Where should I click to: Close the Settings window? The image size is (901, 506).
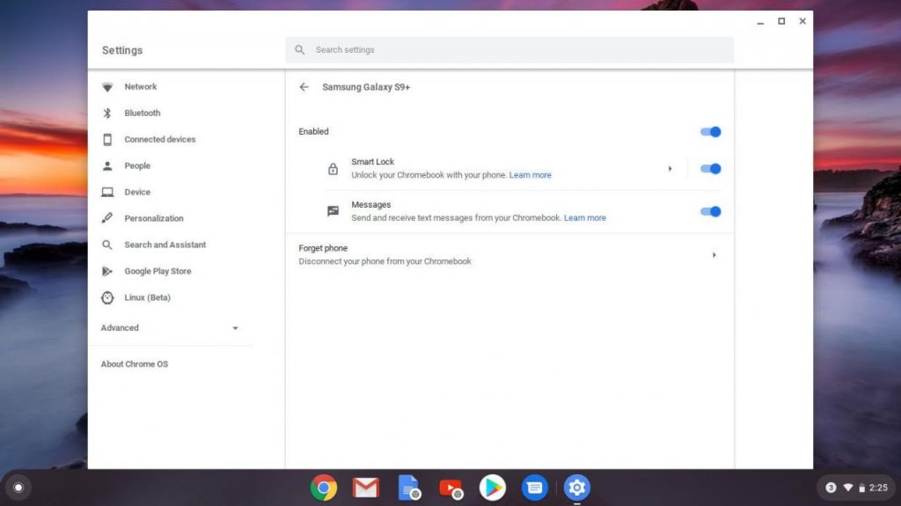coord(802,21)
